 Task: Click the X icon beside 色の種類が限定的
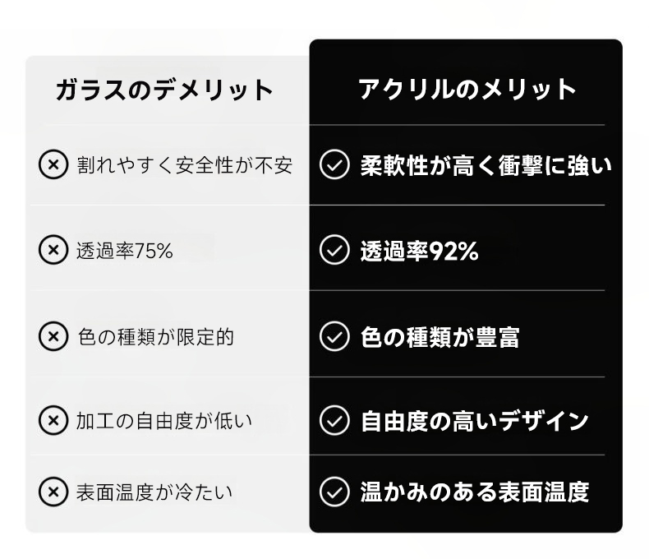pos(53,335)
